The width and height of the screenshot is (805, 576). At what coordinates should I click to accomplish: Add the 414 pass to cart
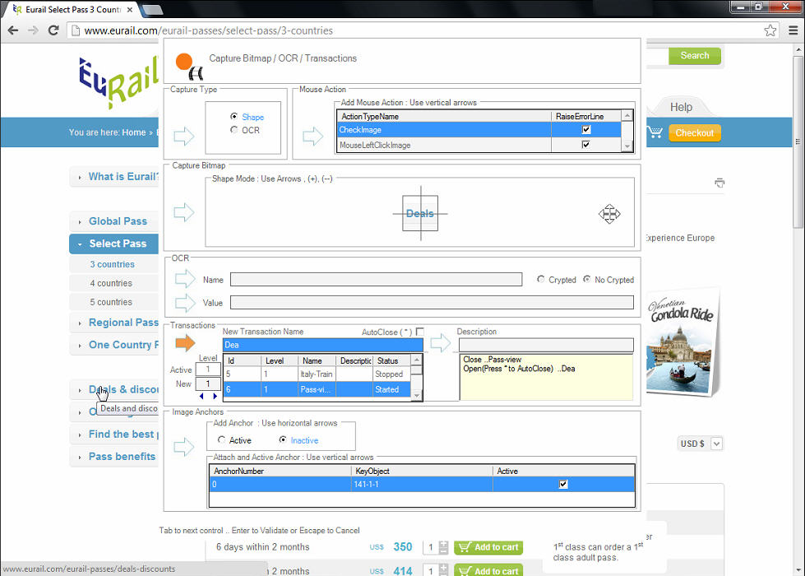[488, 570]
